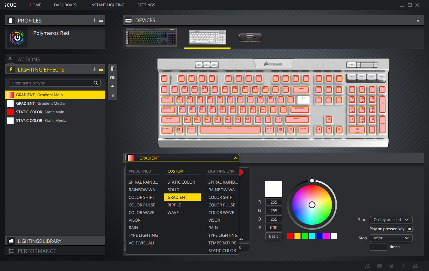This screenshot has width=429, height=271.
Task: Open the Instant Lighting tab
Action: tap(107, 5)
